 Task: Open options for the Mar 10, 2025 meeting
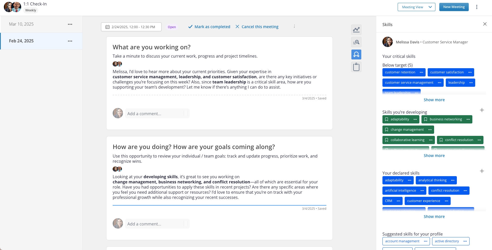70,24
